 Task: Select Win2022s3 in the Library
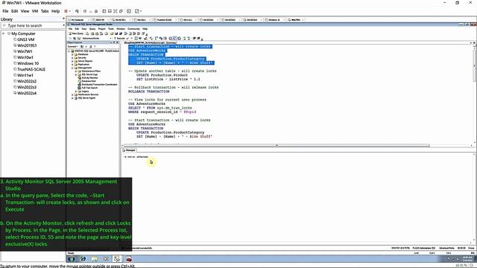27,87
